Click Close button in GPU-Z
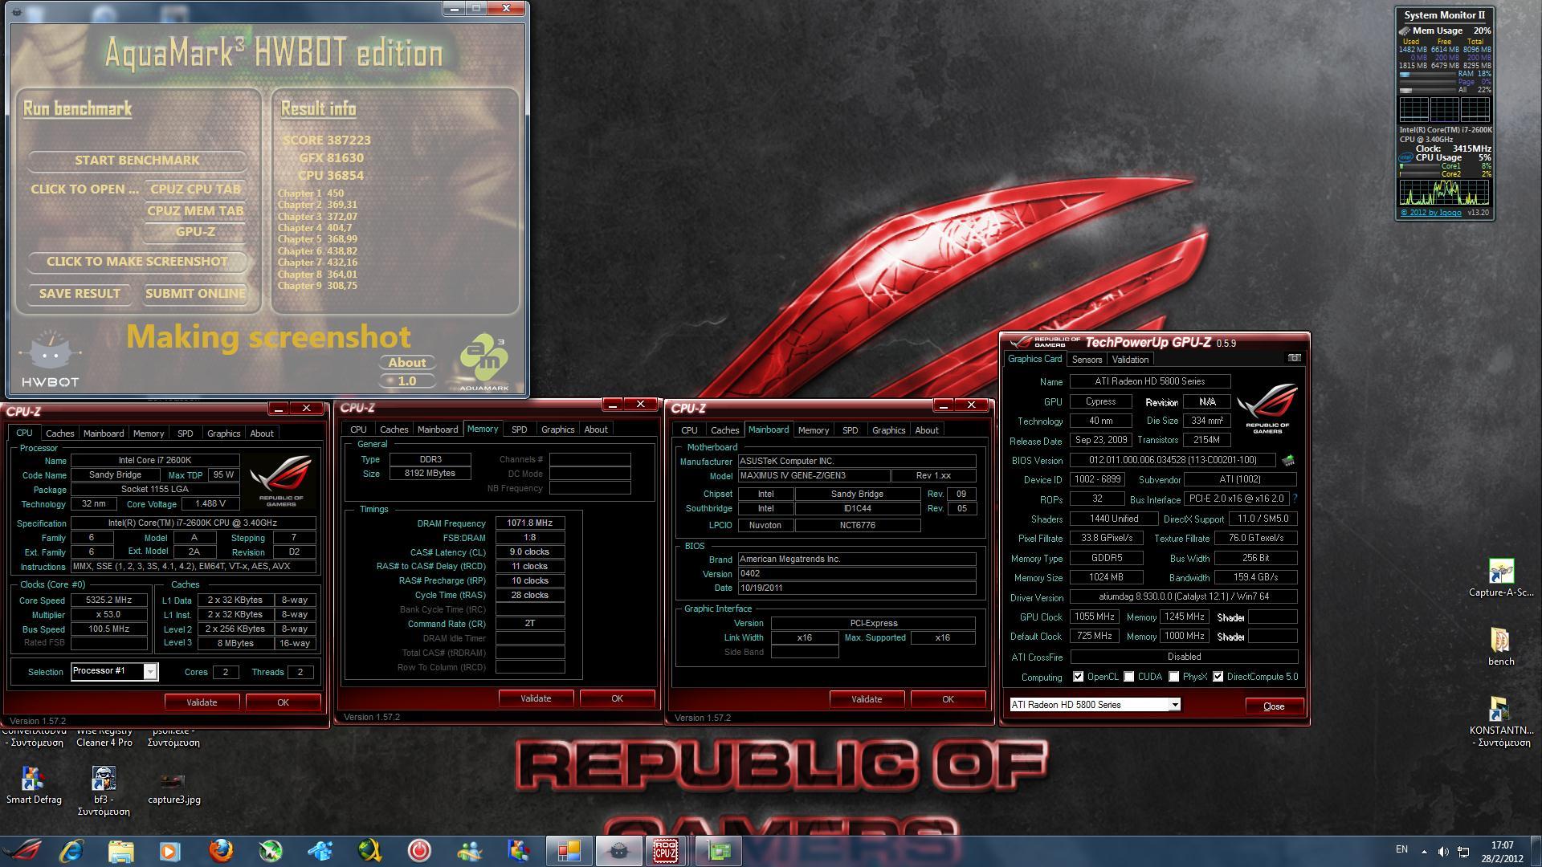This screenshot has width=1542, height=867. pyautogui.click(x=1274, y=706)
